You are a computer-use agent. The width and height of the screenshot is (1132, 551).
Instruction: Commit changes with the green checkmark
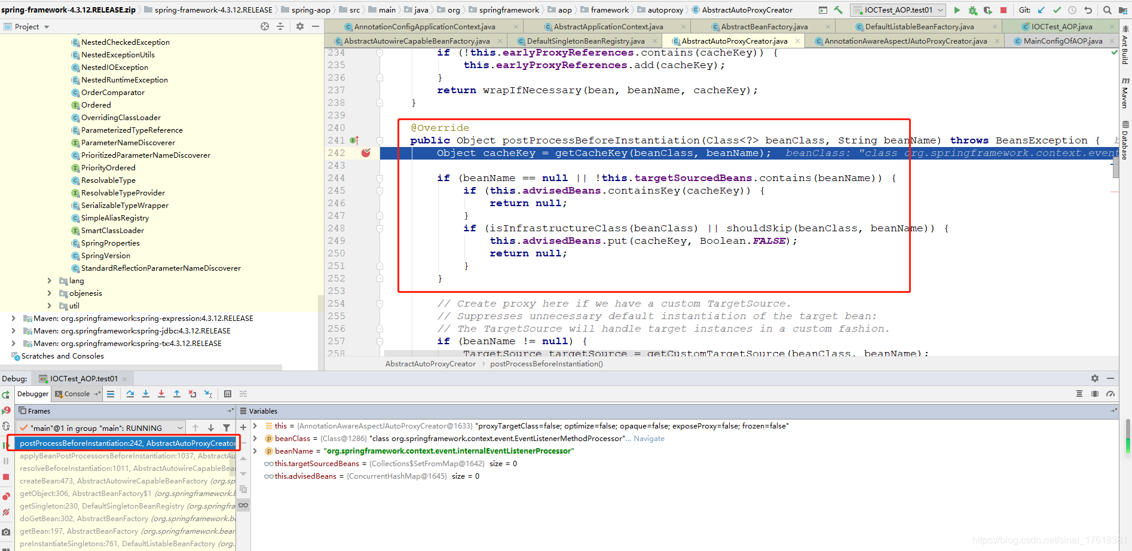1057,10
